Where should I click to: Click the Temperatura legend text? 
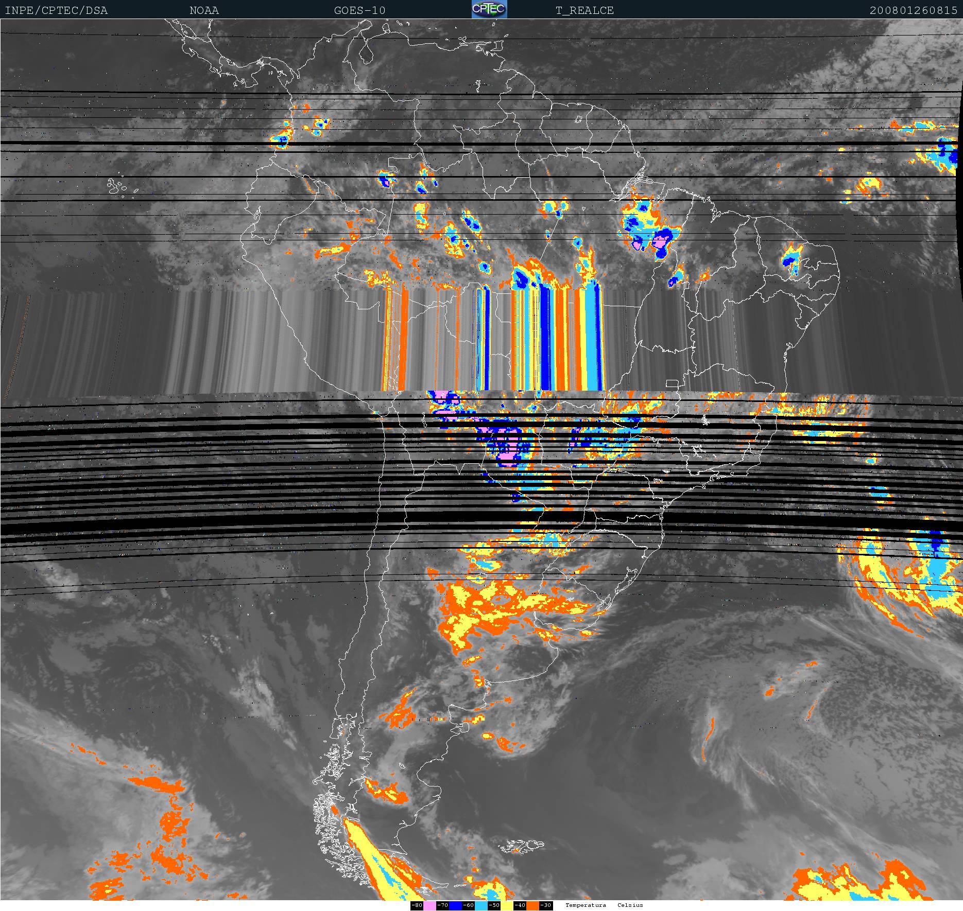click(586, 905)
